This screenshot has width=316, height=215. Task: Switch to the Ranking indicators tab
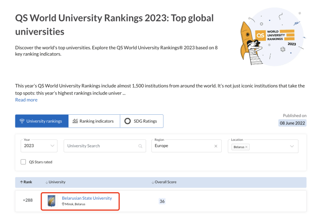(x=94, y=121)
